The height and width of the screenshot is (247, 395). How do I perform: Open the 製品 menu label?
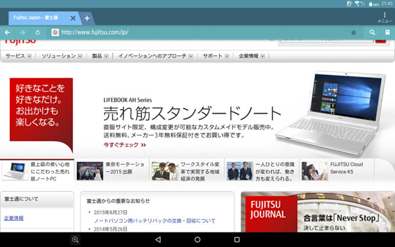point(97,56)
